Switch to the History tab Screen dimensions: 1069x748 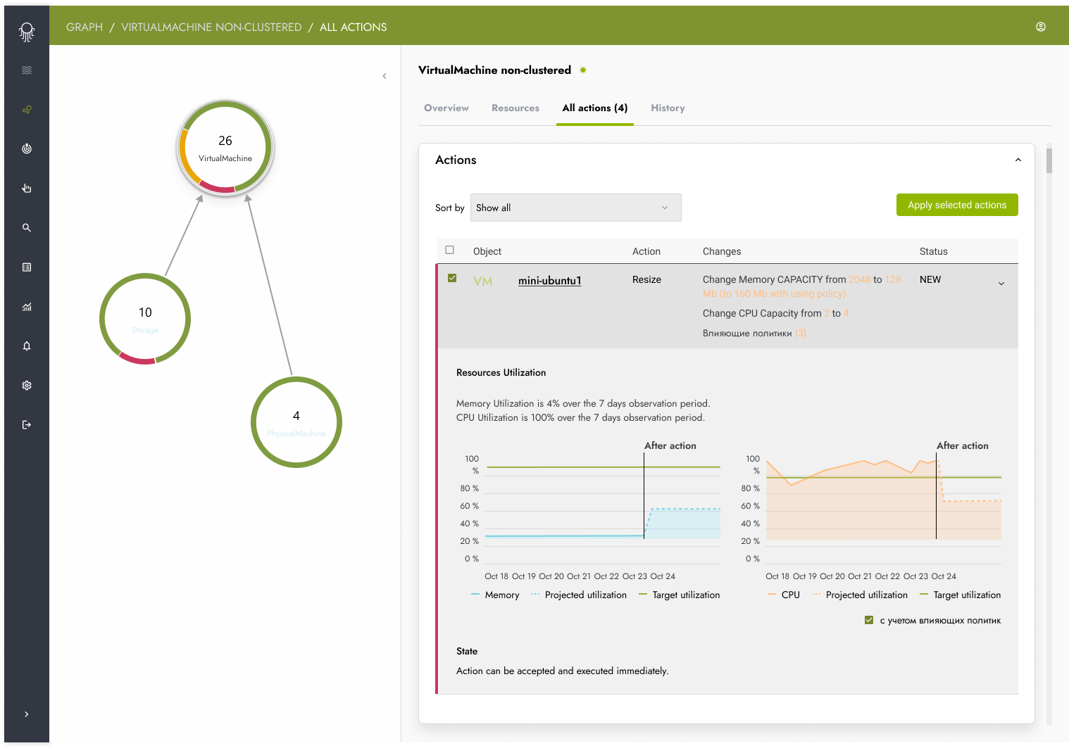[x=668, y=108]
